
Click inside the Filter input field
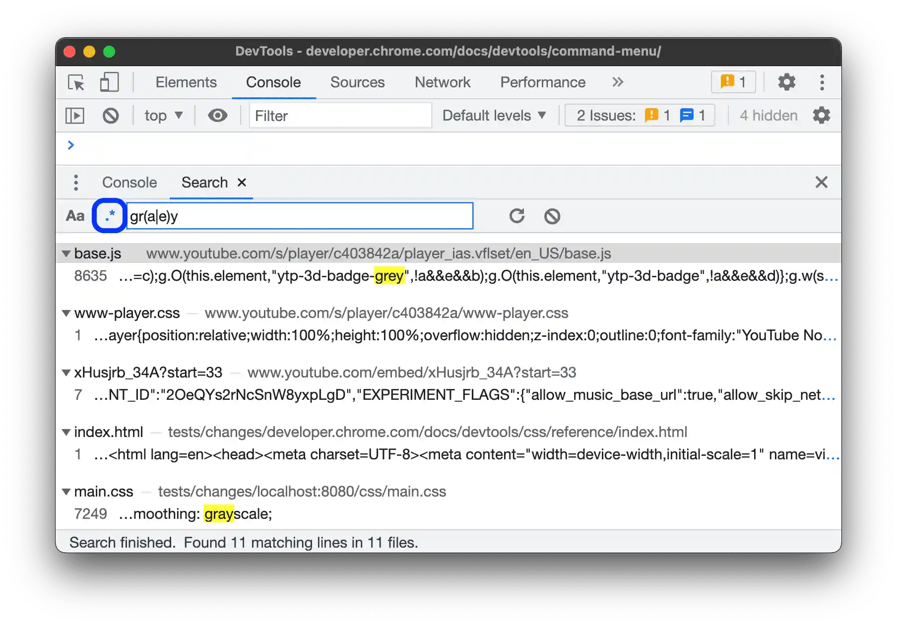[x=340, y=115]
